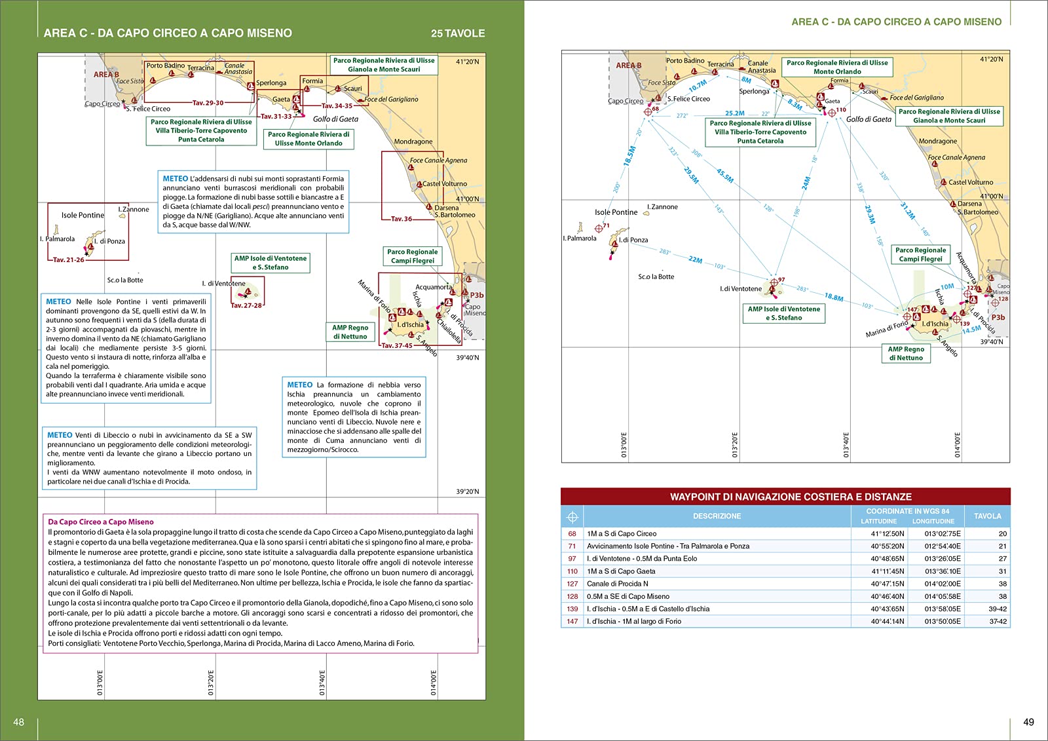Click the '24M' distance label on the route
Viewport: 1048px width, 741px height.
coord(806,183)
